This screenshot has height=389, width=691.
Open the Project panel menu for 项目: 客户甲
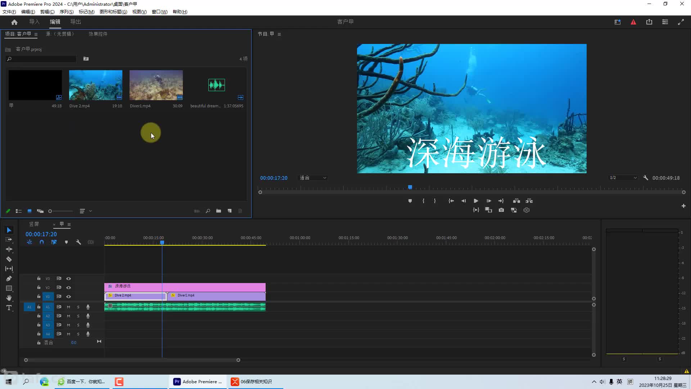point(36,34)
